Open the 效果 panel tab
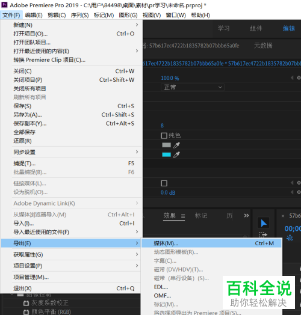 click(x=170, y=216)
